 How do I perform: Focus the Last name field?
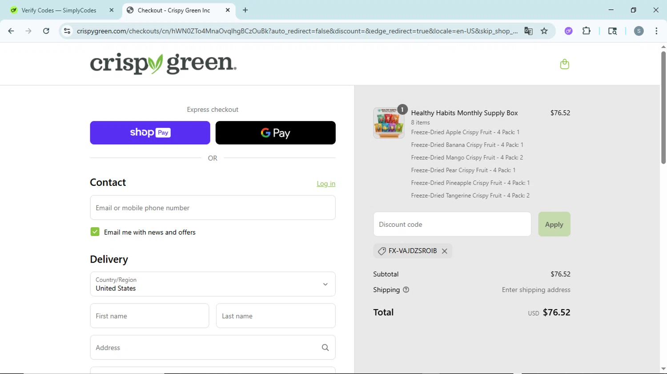(x=276, y=316)
